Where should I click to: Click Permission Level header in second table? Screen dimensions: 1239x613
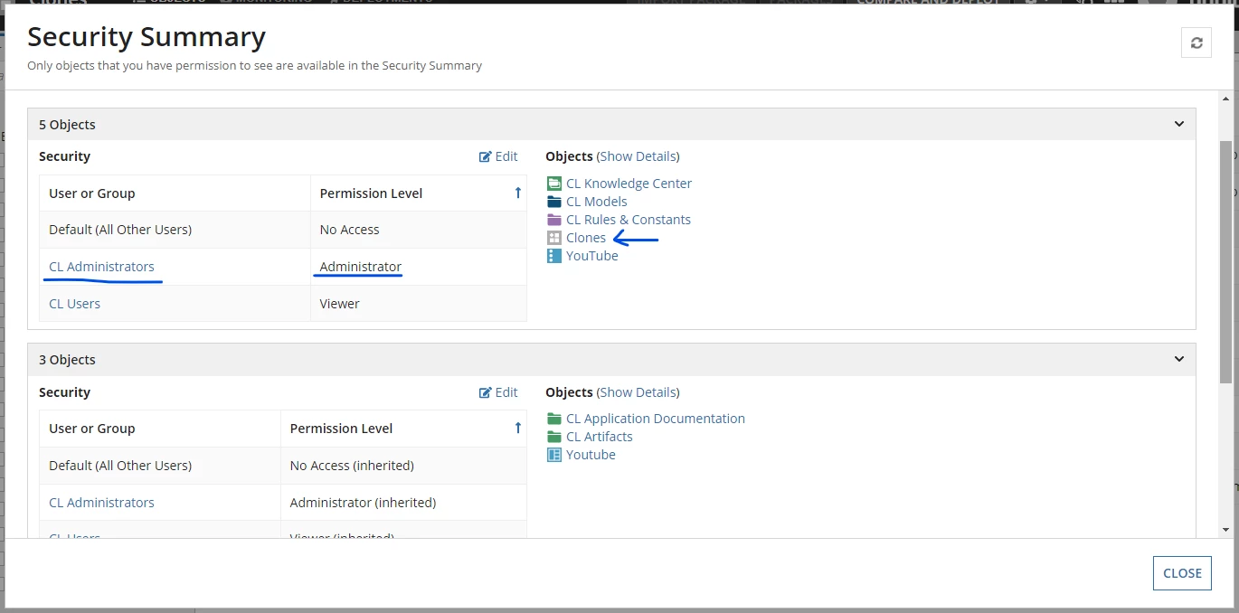(341, 429)
